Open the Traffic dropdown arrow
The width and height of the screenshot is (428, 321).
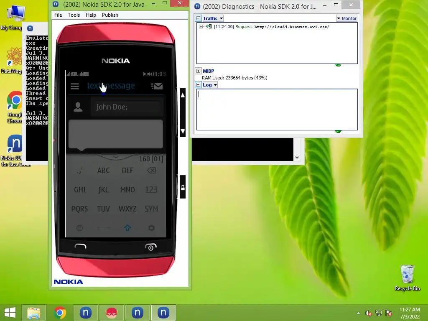[x=221, y=18]
